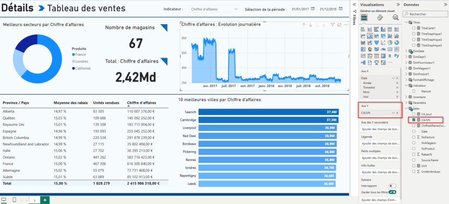
Task: Click the Rechercher data search field
Action: 424,14
